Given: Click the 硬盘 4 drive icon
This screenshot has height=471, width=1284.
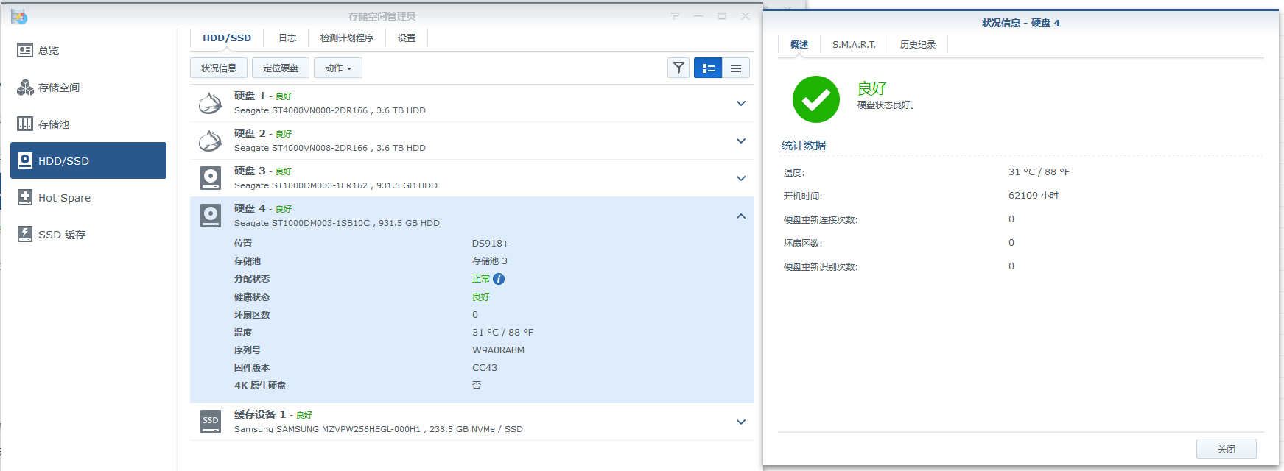Looking at the screenshot, I should 211,216.
